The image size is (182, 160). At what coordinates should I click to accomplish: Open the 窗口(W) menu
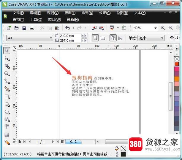tap(55, 20)
